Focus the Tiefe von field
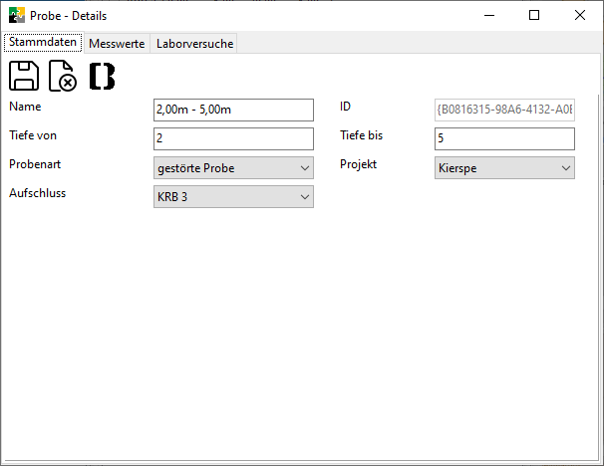This screenshot has width=604, height=466. [234, 138]
